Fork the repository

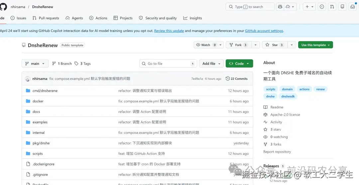tap(239, 45)
